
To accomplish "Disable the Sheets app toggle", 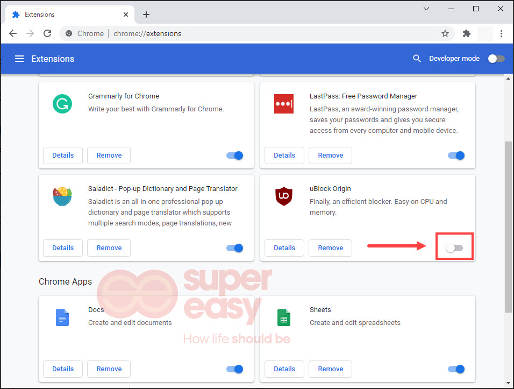I will point(456,369).
